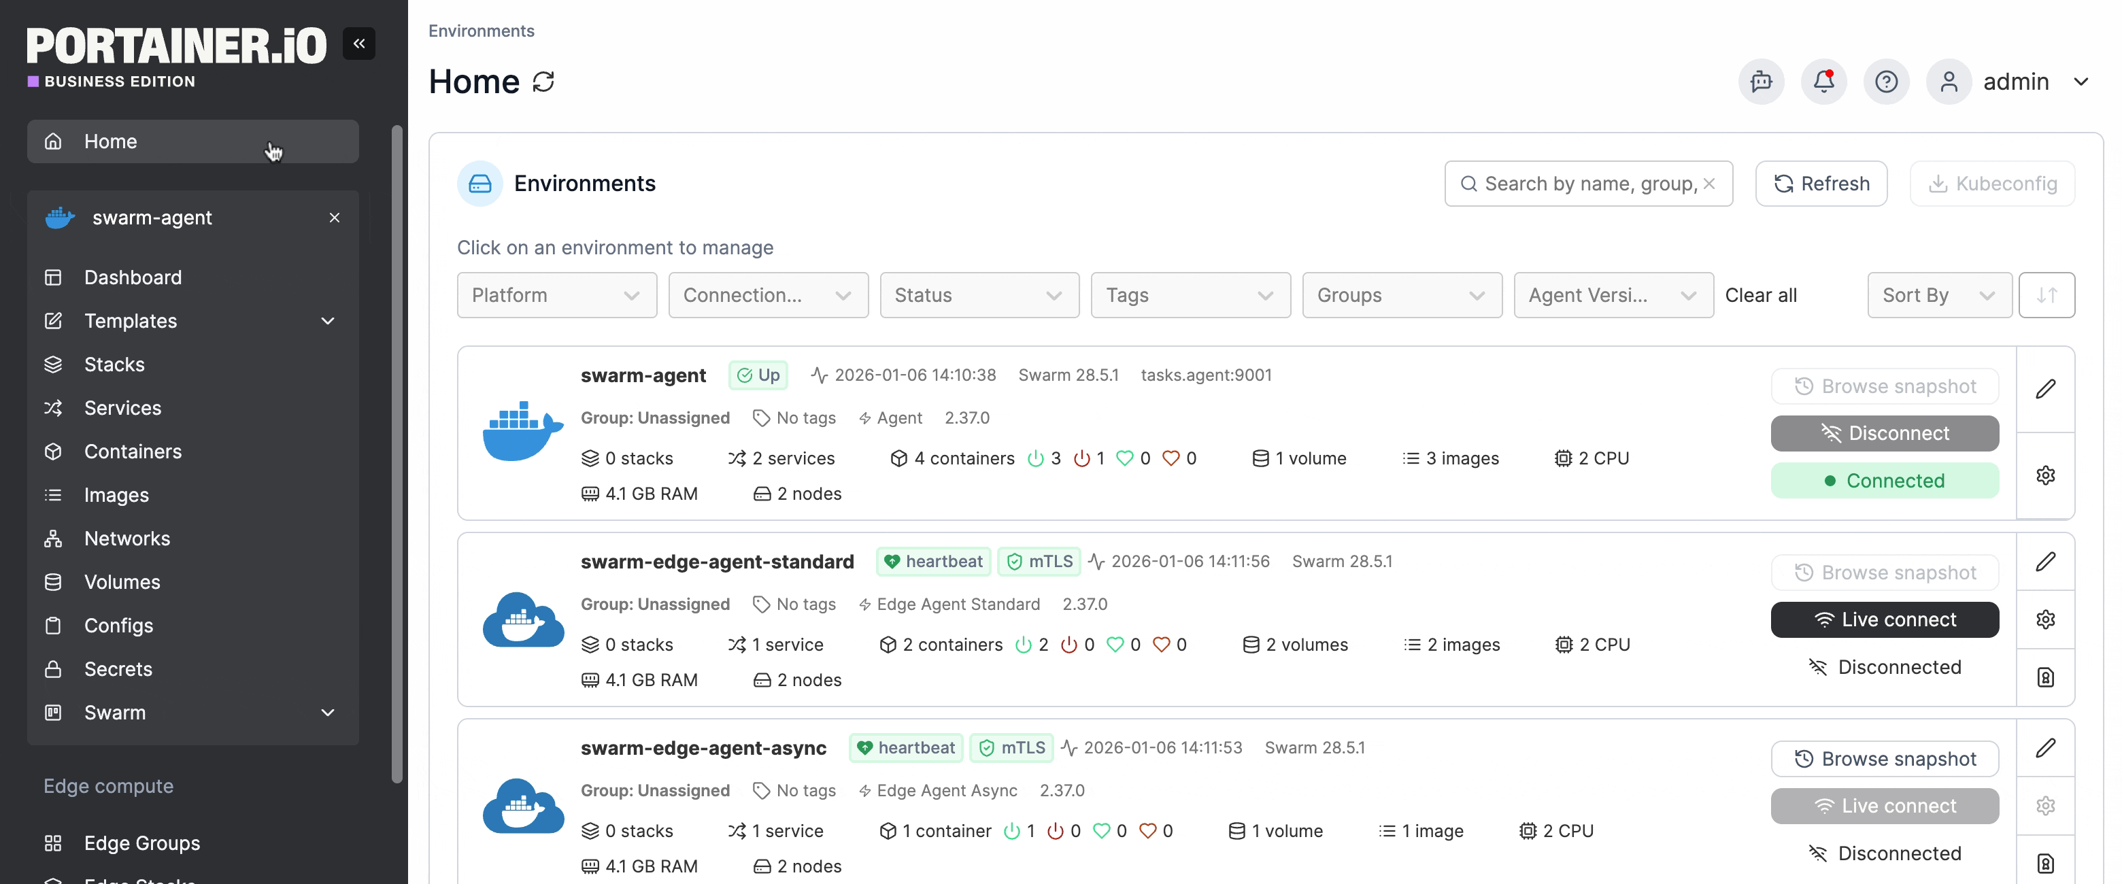
Task: Click Clear all filters link
Action: (x=1760, y=295)
